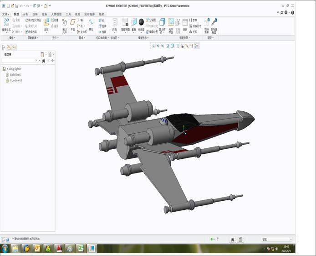Click the Assemble (组装) component icon
The height and width of the screenshot is (256, 316).
(x=46, y=22)
